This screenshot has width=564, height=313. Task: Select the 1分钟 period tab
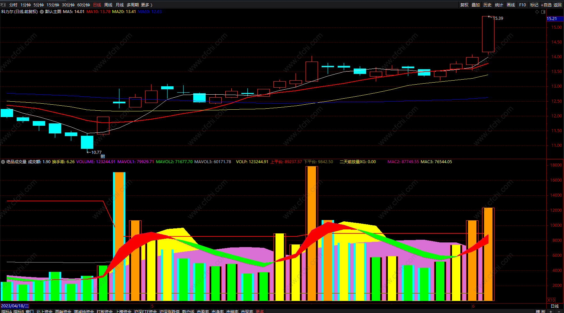click(x=25, y=5)
